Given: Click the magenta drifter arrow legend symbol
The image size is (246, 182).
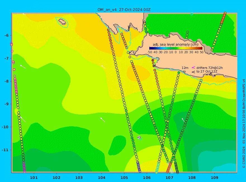Looking at the screenshot, I should (193, 67).
